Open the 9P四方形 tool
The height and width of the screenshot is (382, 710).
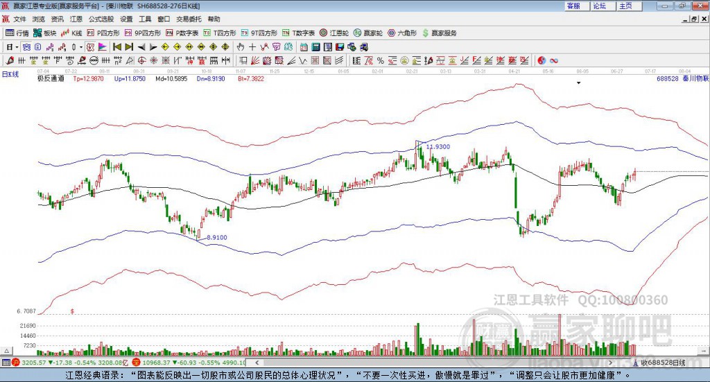[143, 33]
